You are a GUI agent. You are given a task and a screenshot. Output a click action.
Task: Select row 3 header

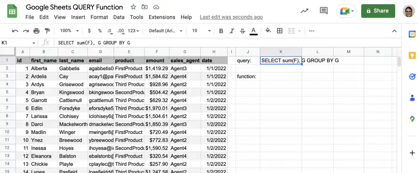point(8,76)
